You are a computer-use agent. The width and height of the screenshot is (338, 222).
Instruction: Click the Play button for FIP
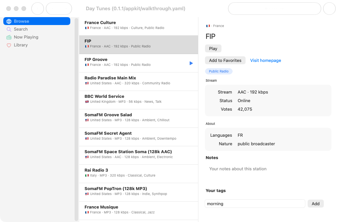pos(213,49)
